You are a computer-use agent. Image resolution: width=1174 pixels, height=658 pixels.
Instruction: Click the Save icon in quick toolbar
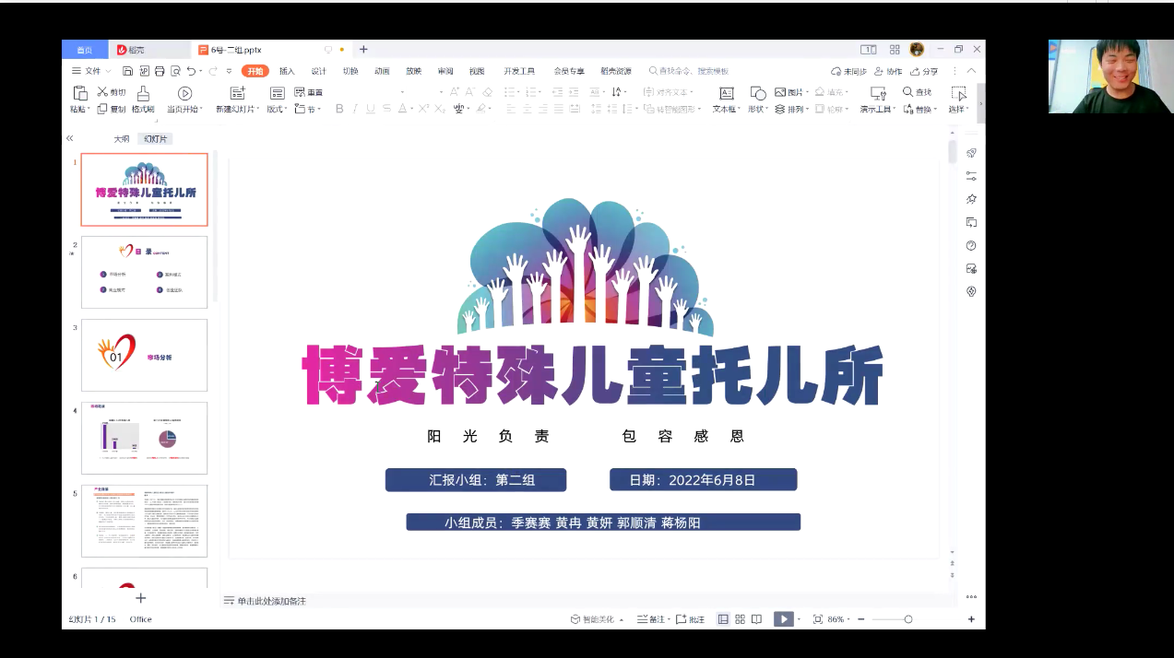pos(128,71)
